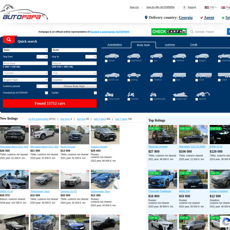
Task: Click the truck icon
Action: (x=204, y=75)
